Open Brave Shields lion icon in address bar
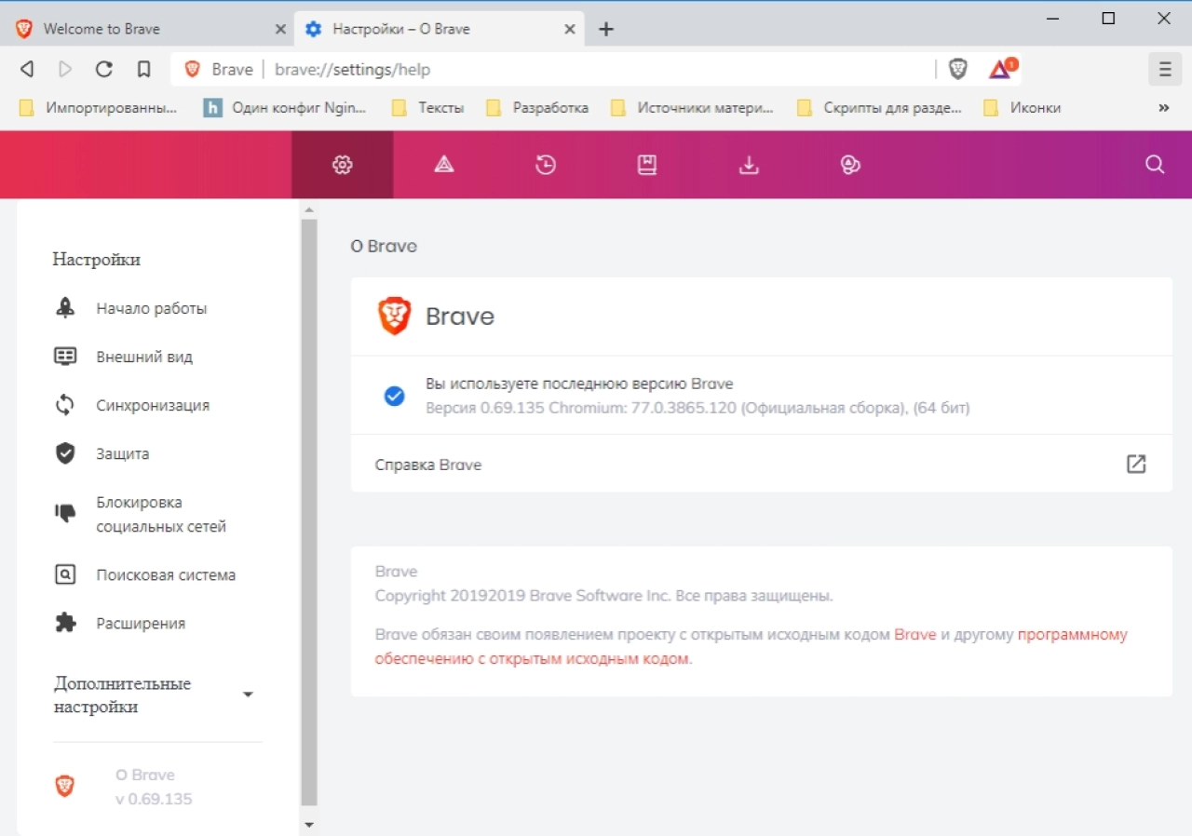 pos(957,69)
